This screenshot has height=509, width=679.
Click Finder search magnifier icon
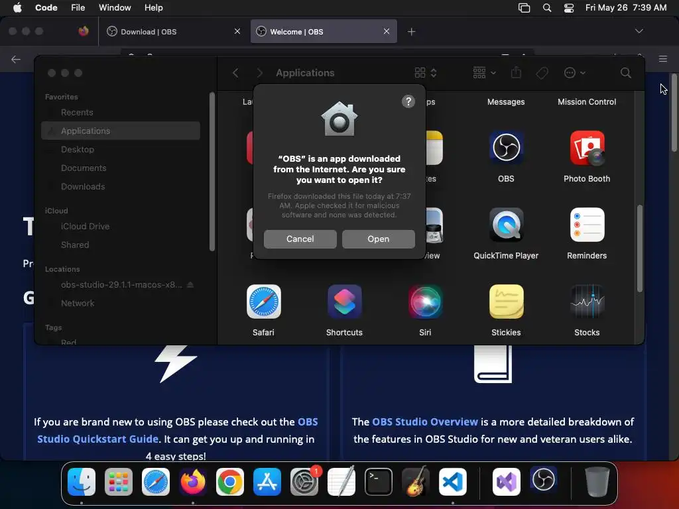click(625, 73)
